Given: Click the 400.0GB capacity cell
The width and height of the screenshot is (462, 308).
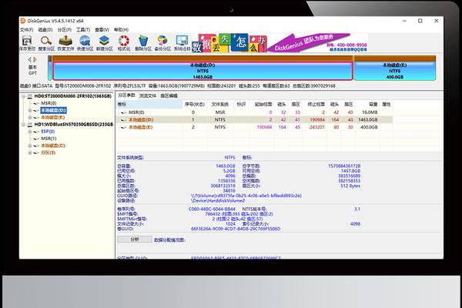Looking at the screenshot, I should coord(369,127).
